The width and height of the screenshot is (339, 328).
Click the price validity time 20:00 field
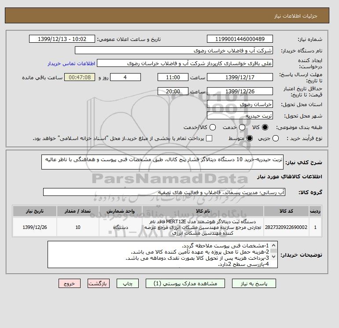[x=173, y=91]
